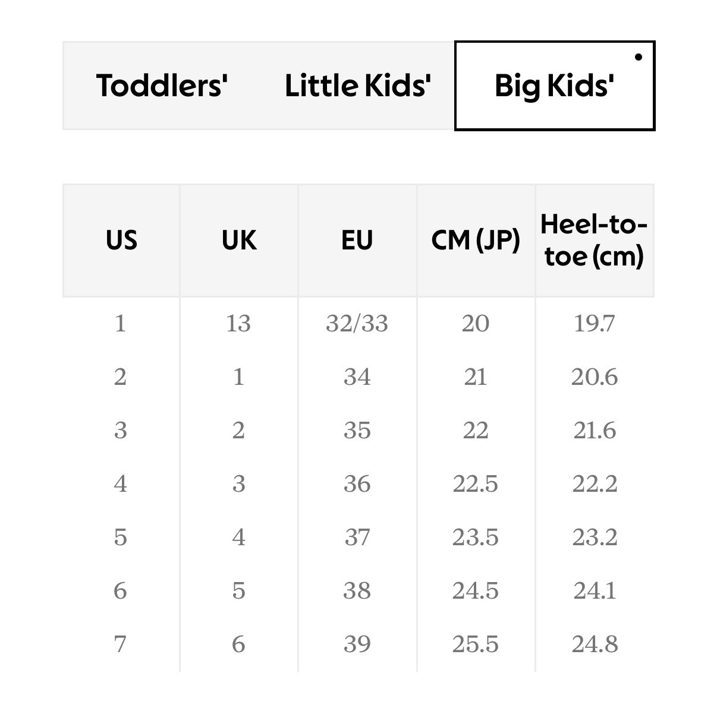This screenshot has width=717, height=705.
Task: Select heel-to-toe value 24.8
Action: (x=594, y=644)
